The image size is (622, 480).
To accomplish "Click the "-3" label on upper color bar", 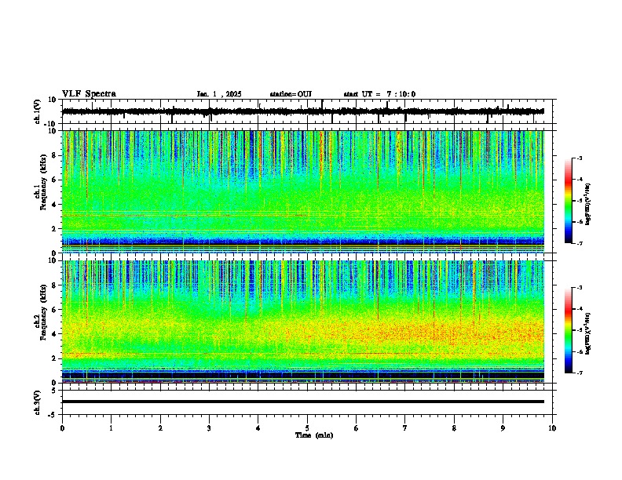I will pos(579,158).
